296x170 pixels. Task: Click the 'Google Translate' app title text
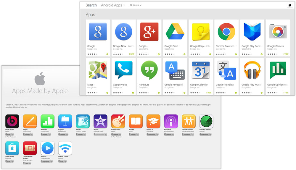tap(225, 85)
